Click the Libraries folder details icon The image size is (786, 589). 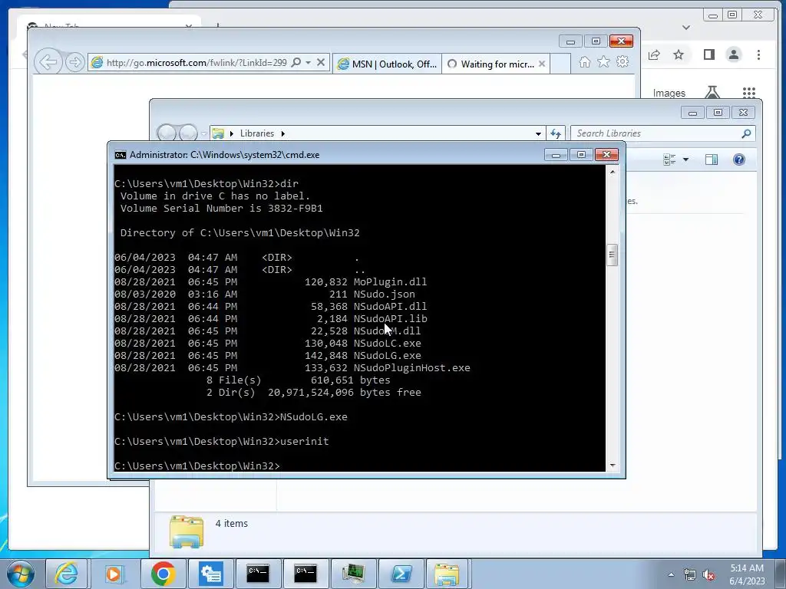click(x=187, y=531)
